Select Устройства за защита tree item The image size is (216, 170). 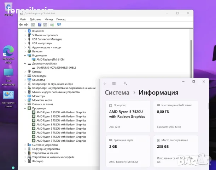(45, 153)
